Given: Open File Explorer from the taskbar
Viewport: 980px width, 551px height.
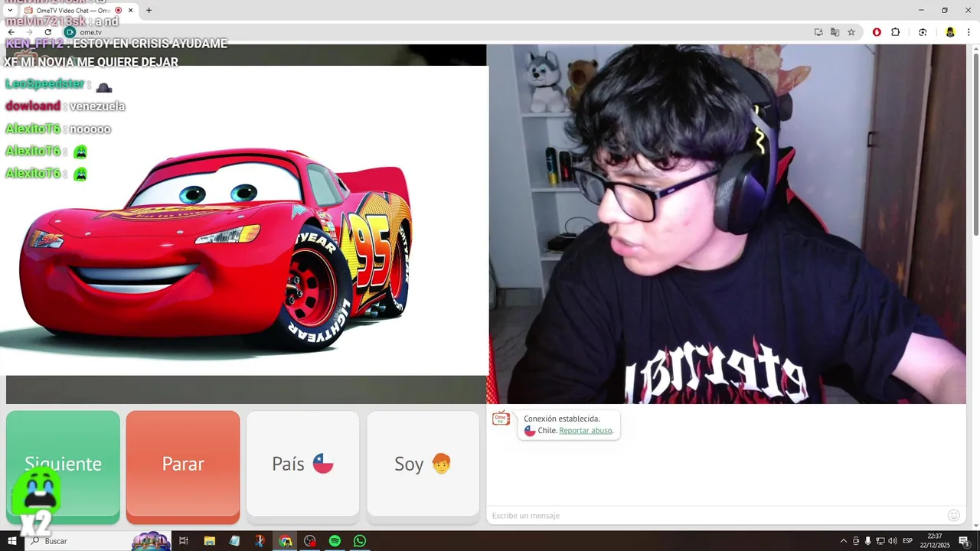Looking at the screenshot, I should pos(209,541).
